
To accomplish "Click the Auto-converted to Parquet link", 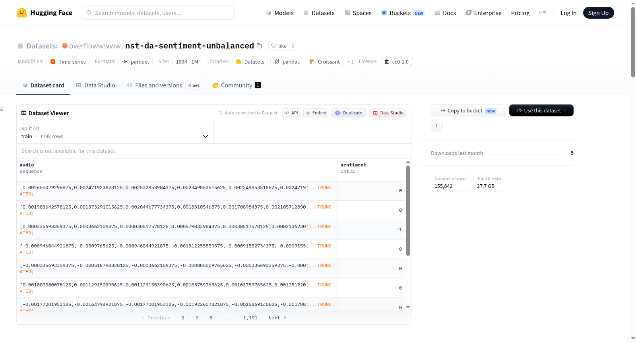I will pyautogui.click(x=251, y=113).
